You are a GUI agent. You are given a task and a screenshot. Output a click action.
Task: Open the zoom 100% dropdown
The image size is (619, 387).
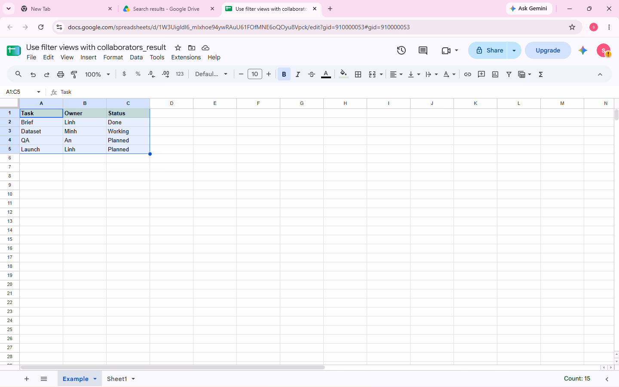tap(98, 74)
